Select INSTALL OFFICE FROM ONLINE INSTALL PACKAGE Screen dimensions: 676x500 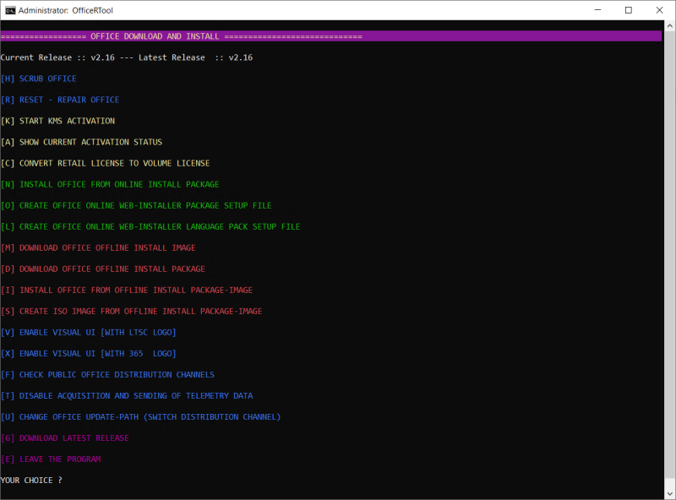point(109,184)
